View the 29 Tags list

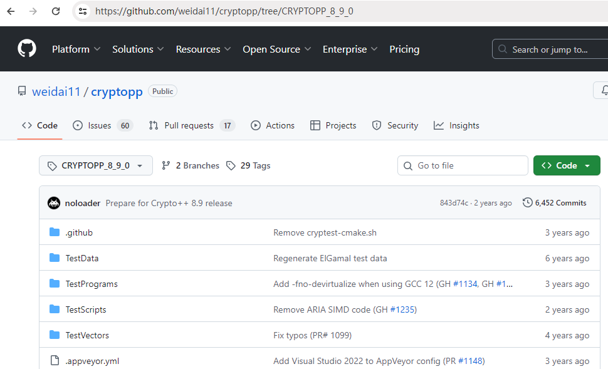tap(248, 165)
